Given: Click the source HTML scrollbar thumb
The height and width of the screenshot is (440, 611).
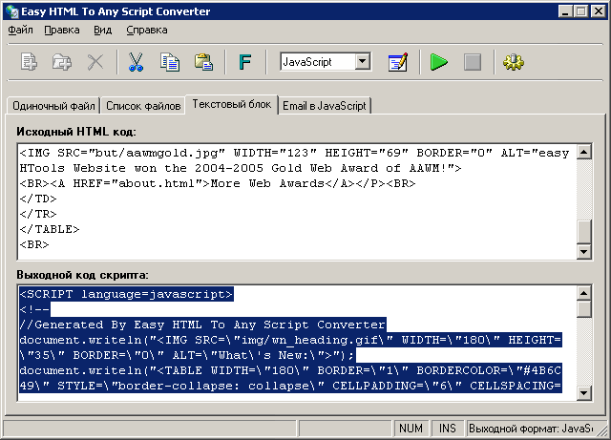Looking at the screenshot, I should click(583, 232).
